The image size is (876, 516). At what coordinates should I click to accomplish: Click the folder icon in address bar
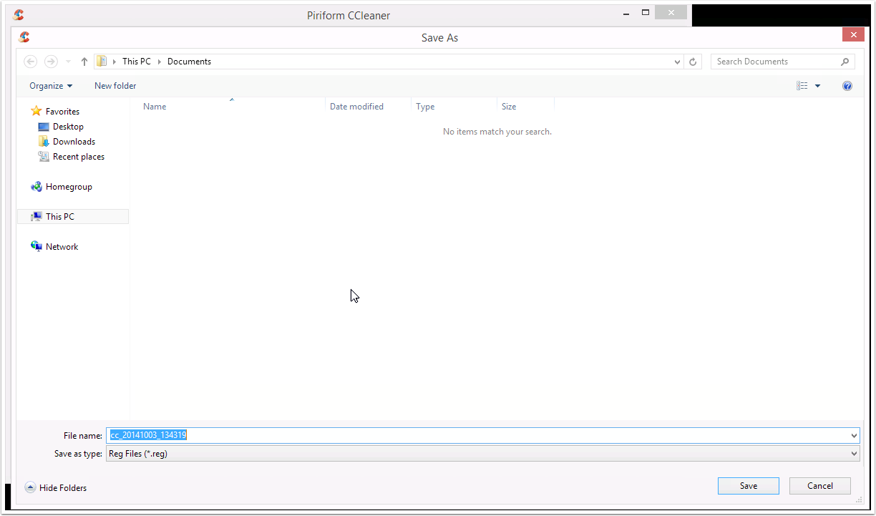pos(102,62)
